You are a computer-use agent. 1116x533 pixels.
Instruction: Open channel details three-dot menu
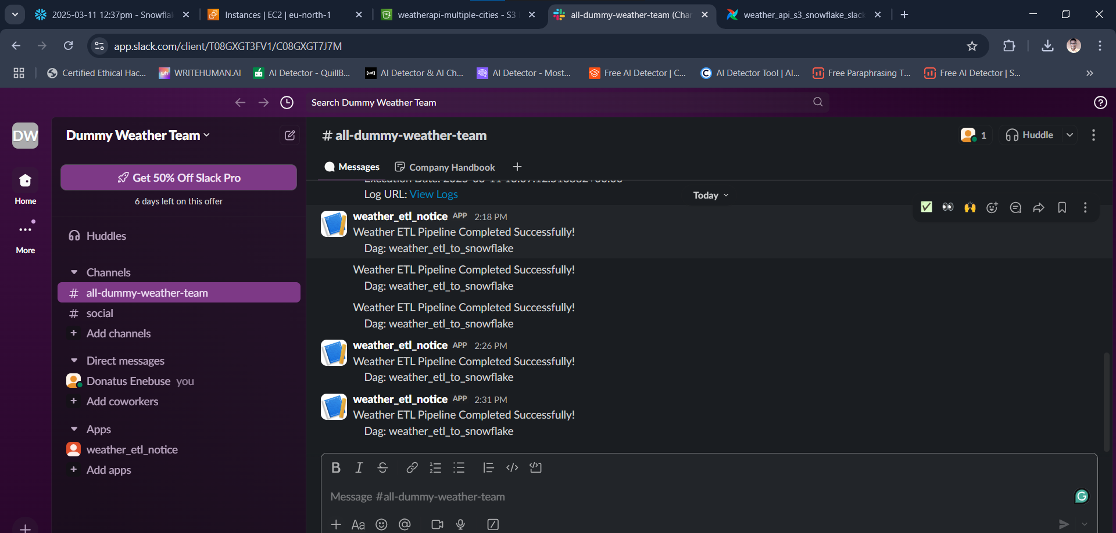pos(1093,135)
